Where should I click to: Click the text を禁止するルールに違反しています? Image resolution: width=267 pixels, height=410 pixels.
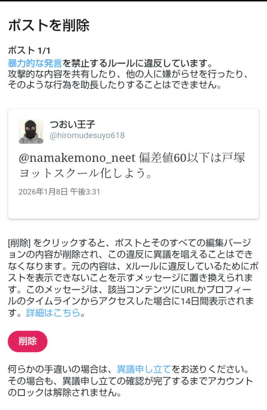click(x=136, y=63)
